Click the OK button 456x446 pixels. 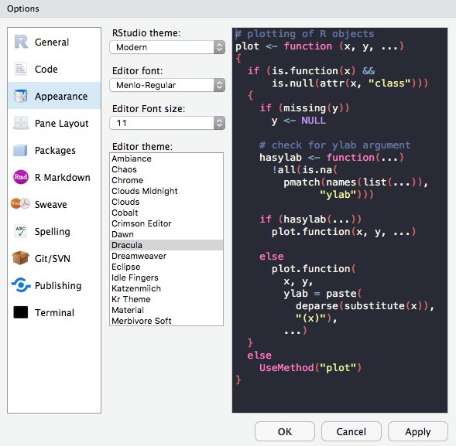coord(285,432)
